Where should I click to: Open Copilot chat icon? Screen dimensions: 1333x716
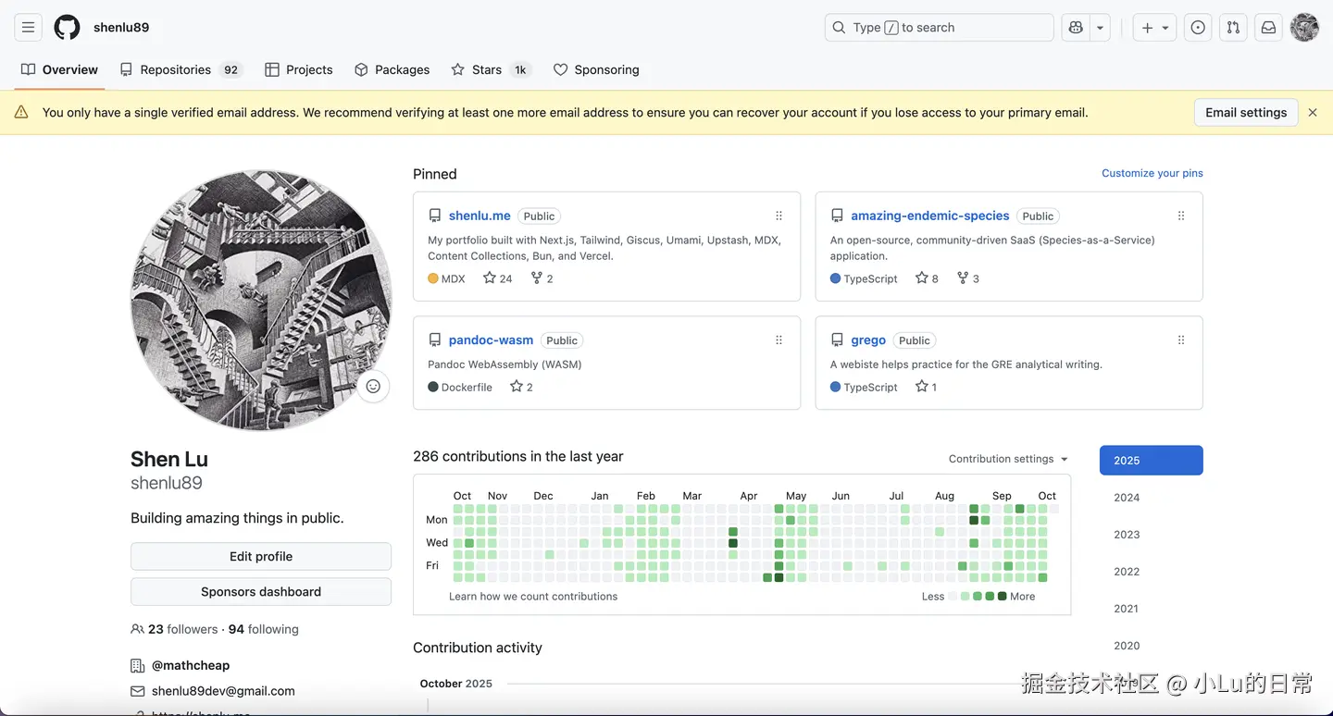(x=1076, y=28)
